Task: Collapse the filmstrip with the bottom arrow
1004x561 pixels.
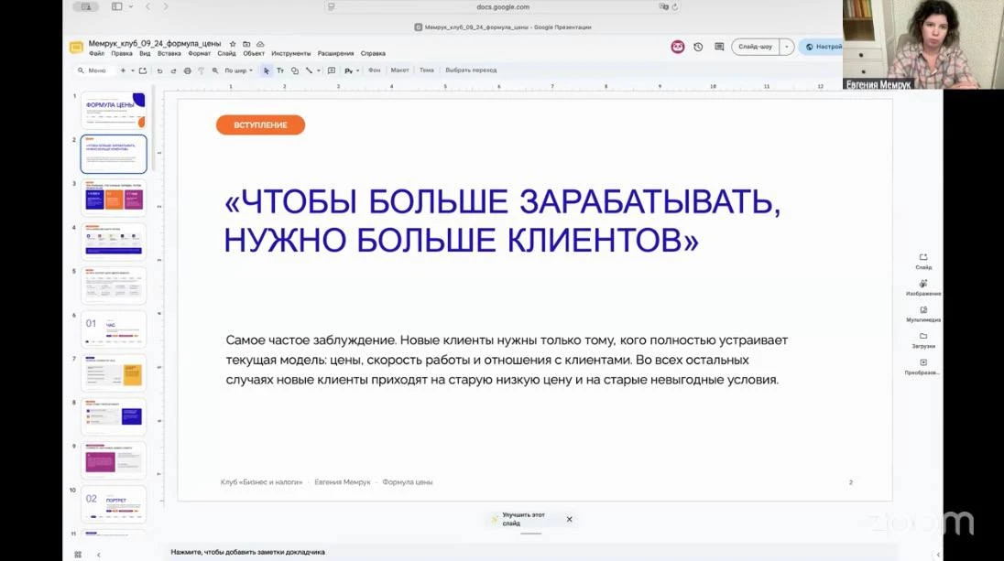Action: pos(99,555)
